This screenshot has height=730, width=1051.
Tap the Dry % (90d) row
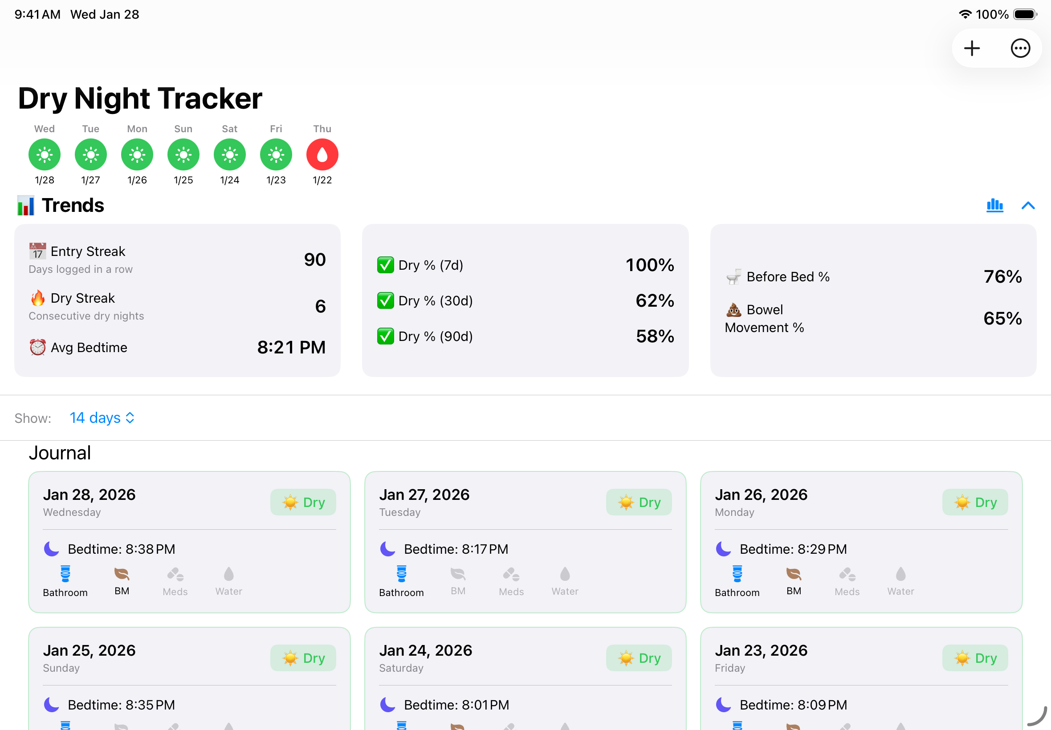[x=525, y=336]
